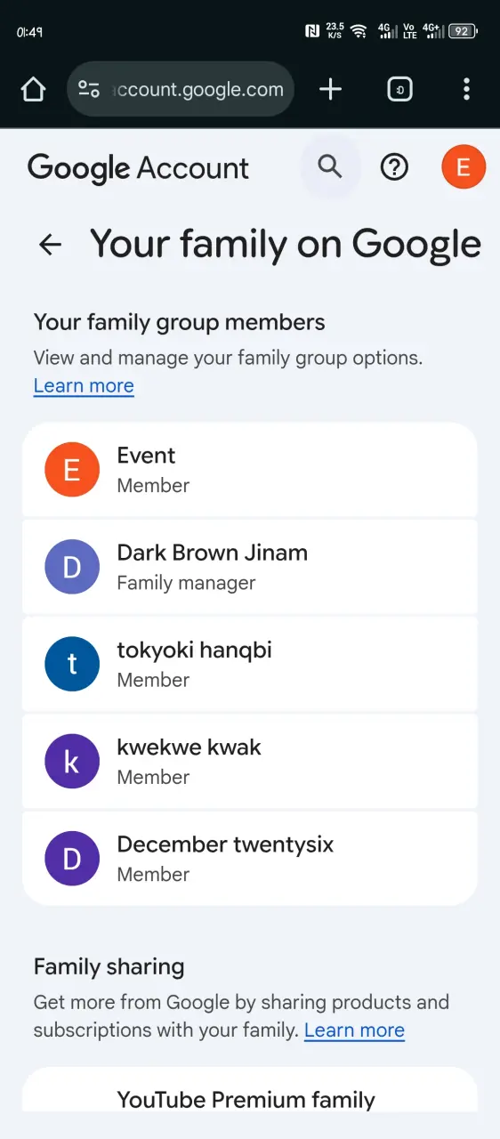Image resolution: width=500 pixels, height=1139 pixels.
Task: Open a new tab with plus icon
Action: pyautogui.click(x=330, y=89)
